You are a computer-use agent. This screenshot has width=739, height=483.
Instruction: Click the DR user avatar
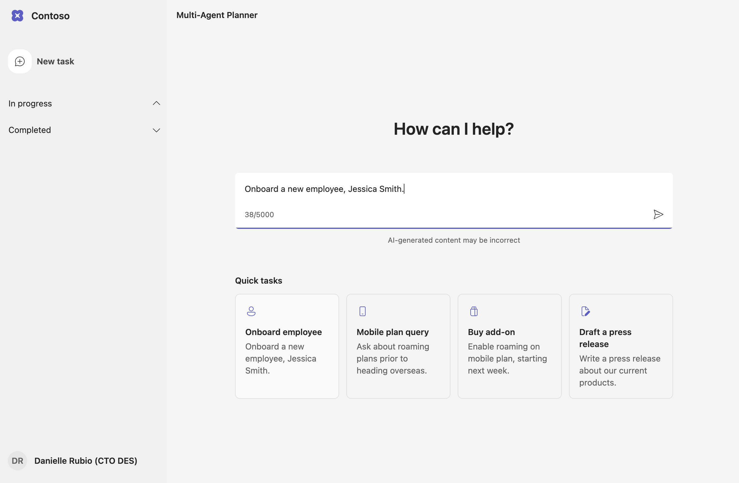[x=17, y=461]
